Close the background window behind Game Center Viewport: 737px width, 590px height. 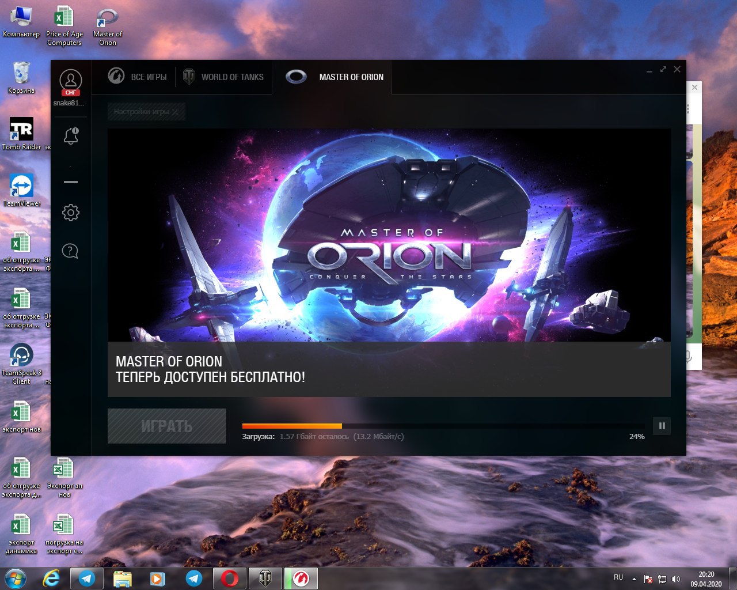(695, 88)
